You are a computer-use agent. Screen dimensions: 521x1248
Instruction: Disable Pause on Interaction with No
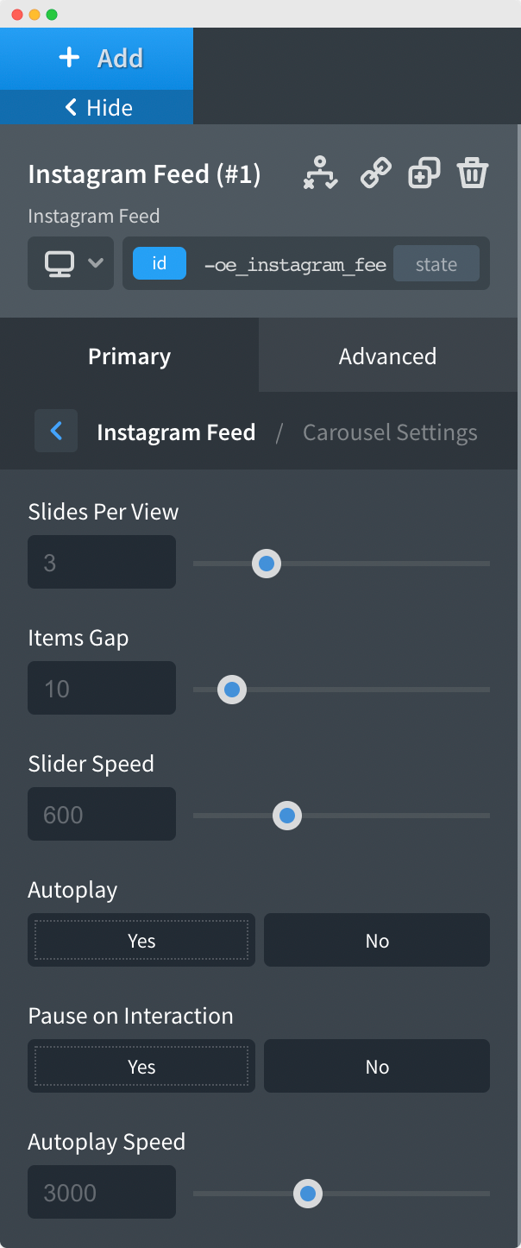[x=376, y=1066]
